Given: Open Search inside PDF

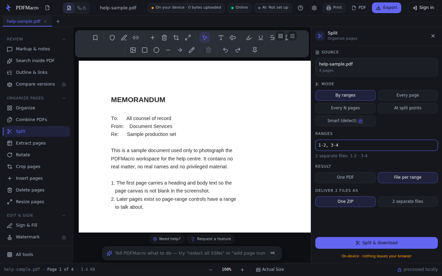Looking at the screenshot, I should click(36, 61).
